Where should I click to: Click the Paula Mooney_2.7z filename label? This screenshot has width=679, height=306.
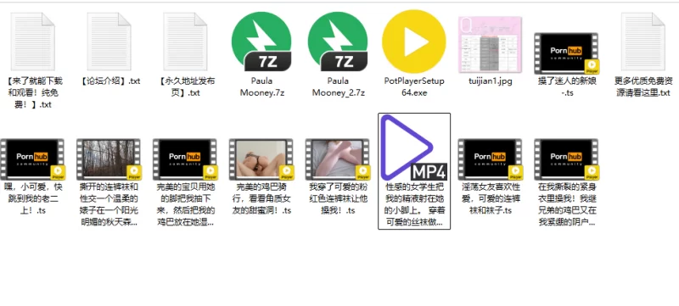pyautogui.click(x=338, y=86)
